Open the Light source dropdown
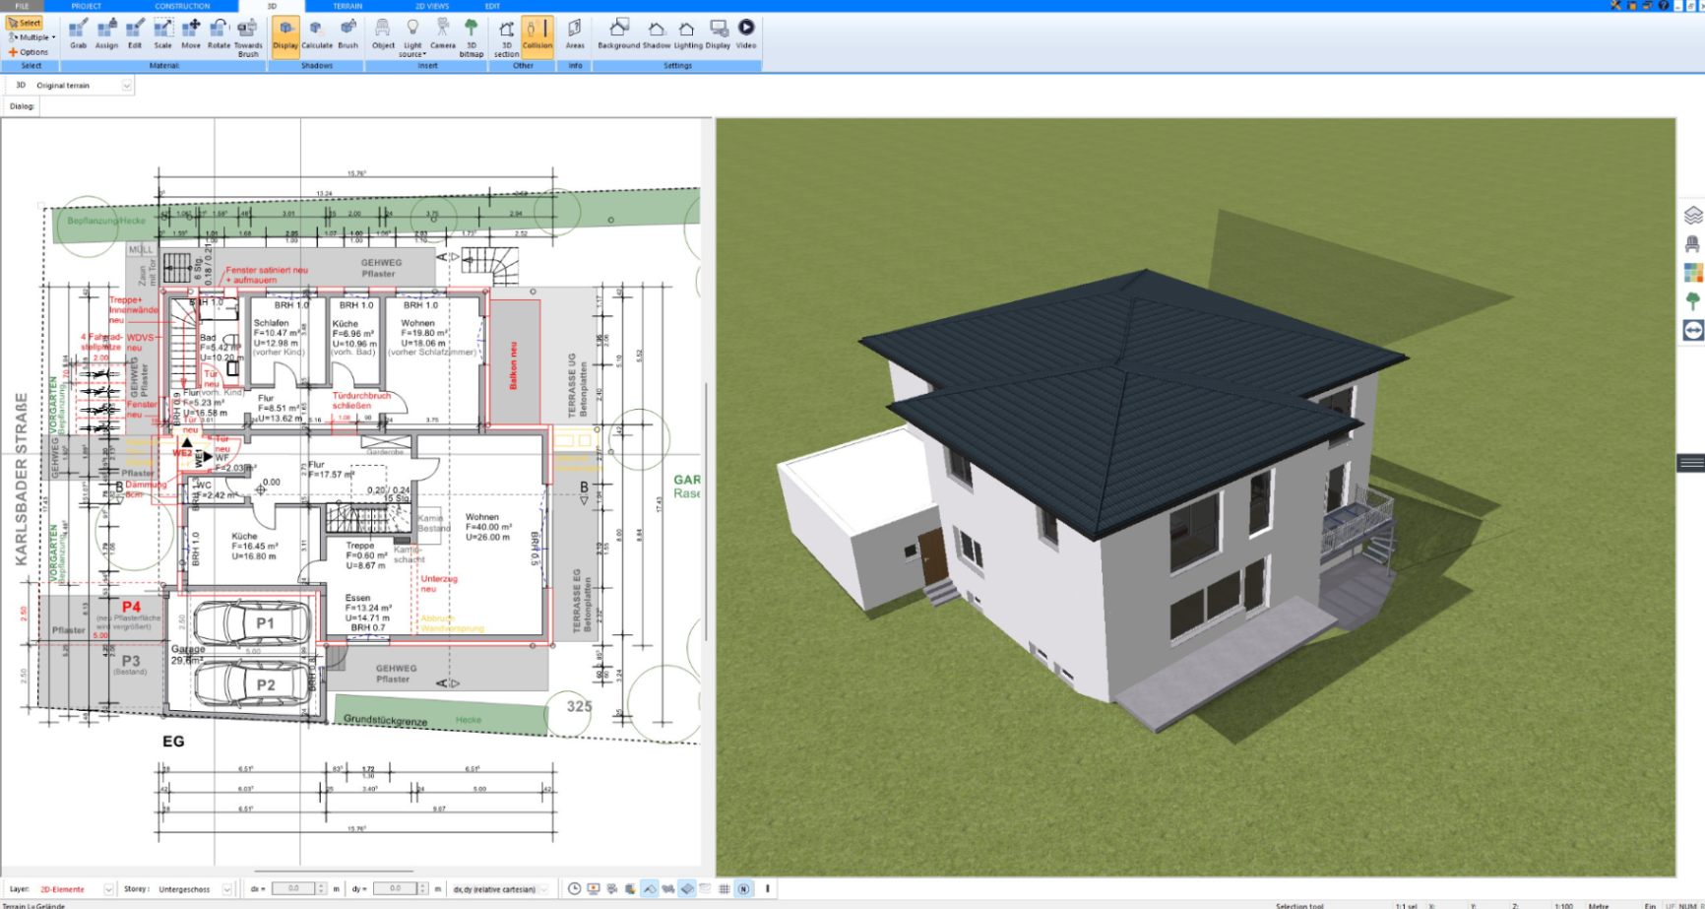The height and width of the screenshot is (909, 1705). 412,37
